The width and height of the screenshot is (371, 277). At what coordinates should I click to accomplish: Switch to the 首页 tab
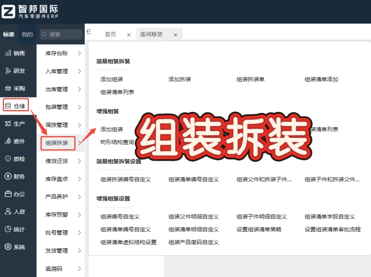(x=111, y=34)
